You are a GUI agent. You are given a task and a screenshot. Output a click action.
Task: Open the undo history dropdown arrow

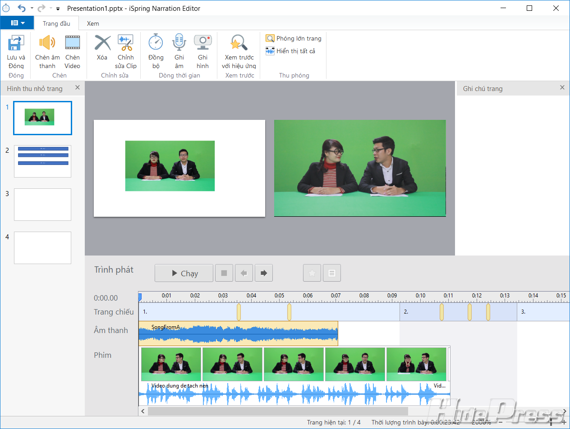(32, 9)
